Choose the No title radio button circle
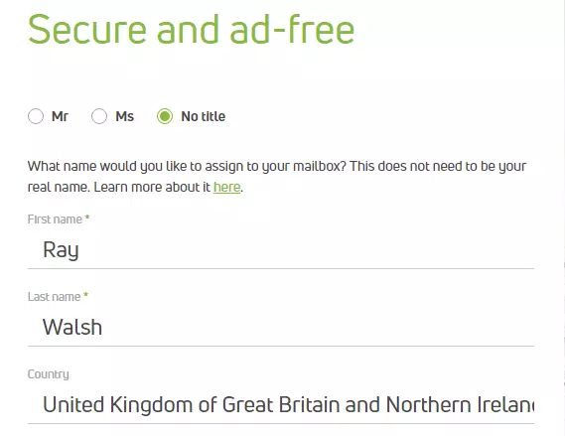 click(165, 116)
